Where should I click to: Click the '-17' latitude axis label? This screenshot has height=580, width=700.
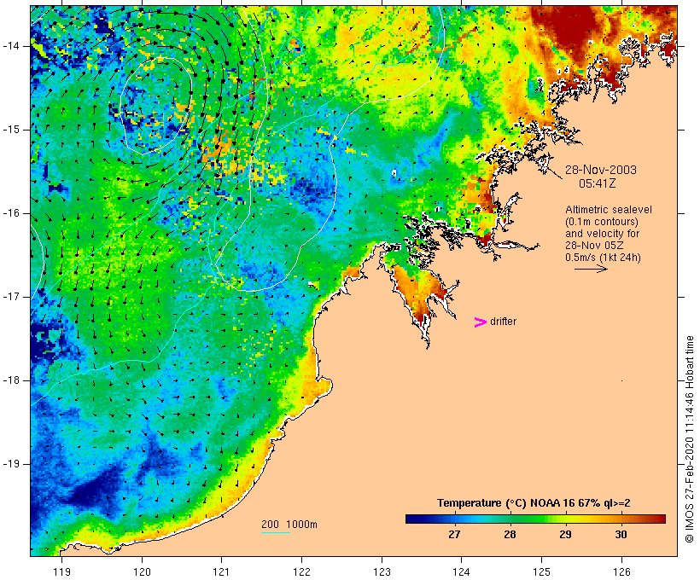pyautogui.click(x=11, y=297)
